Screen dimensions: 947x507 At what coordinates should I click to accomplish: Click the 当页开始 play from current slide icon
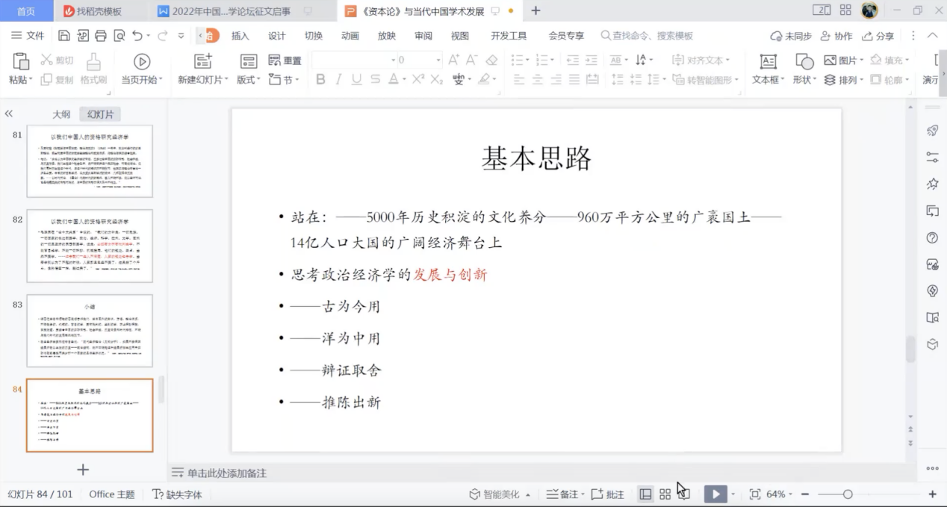pos(141,61)
